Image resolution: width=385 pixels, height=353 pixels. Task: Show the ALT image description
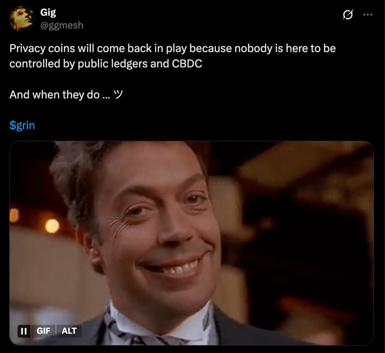click(x=69, y=331)
